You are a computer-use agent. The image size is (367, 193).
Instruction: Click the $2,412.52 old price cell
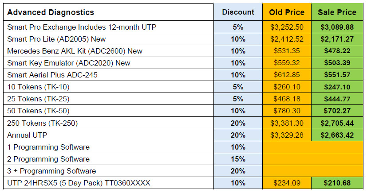[x=286, y=39]
